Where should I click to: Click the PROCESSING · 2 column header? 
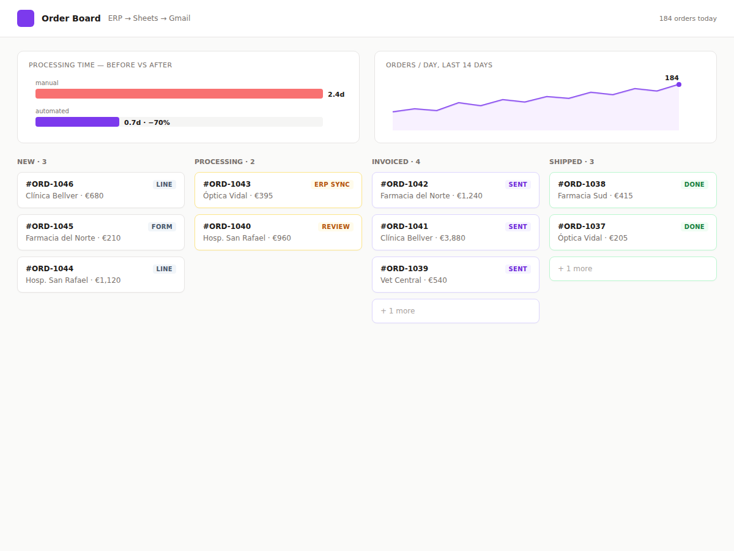(224, 162)
